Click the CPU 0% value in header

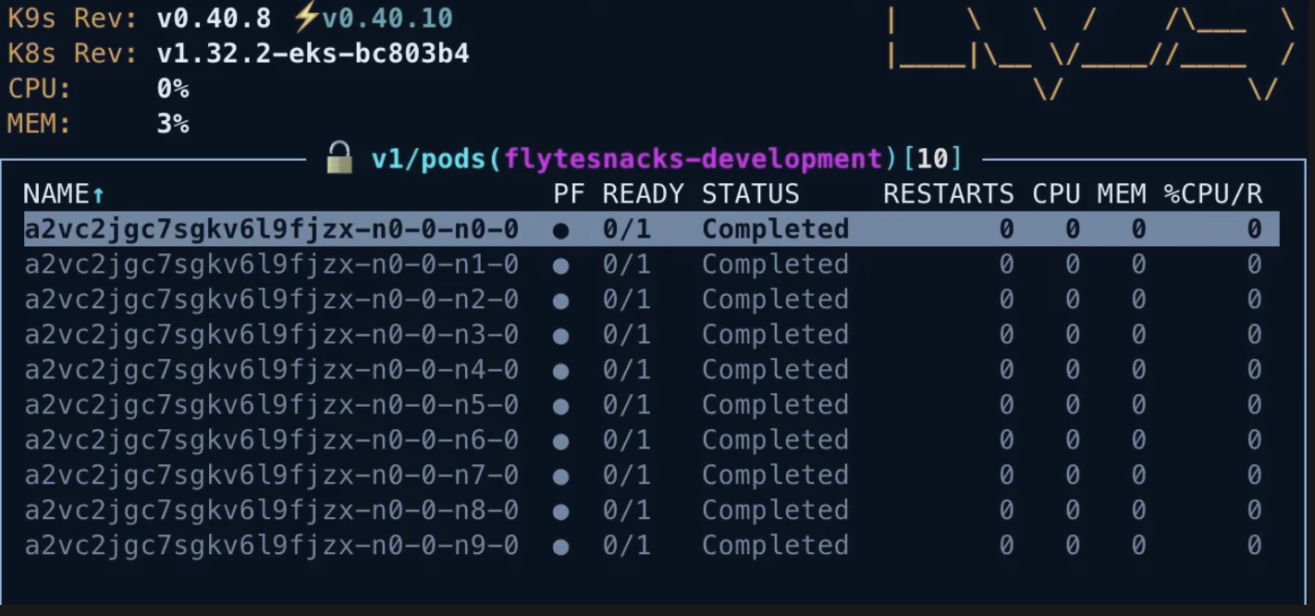pyautogui.click(x=173, y=89)
